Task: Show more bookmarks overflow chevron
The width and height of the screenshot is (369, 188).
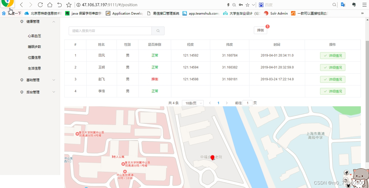Action: [362, 13]
